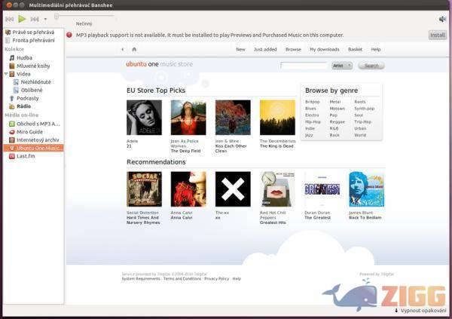Open The King Is Dead cover

coord(277,118)
